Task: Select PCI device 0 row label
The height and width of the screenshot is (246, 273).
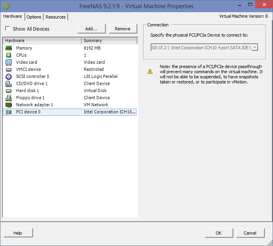Action: (28, 112)
